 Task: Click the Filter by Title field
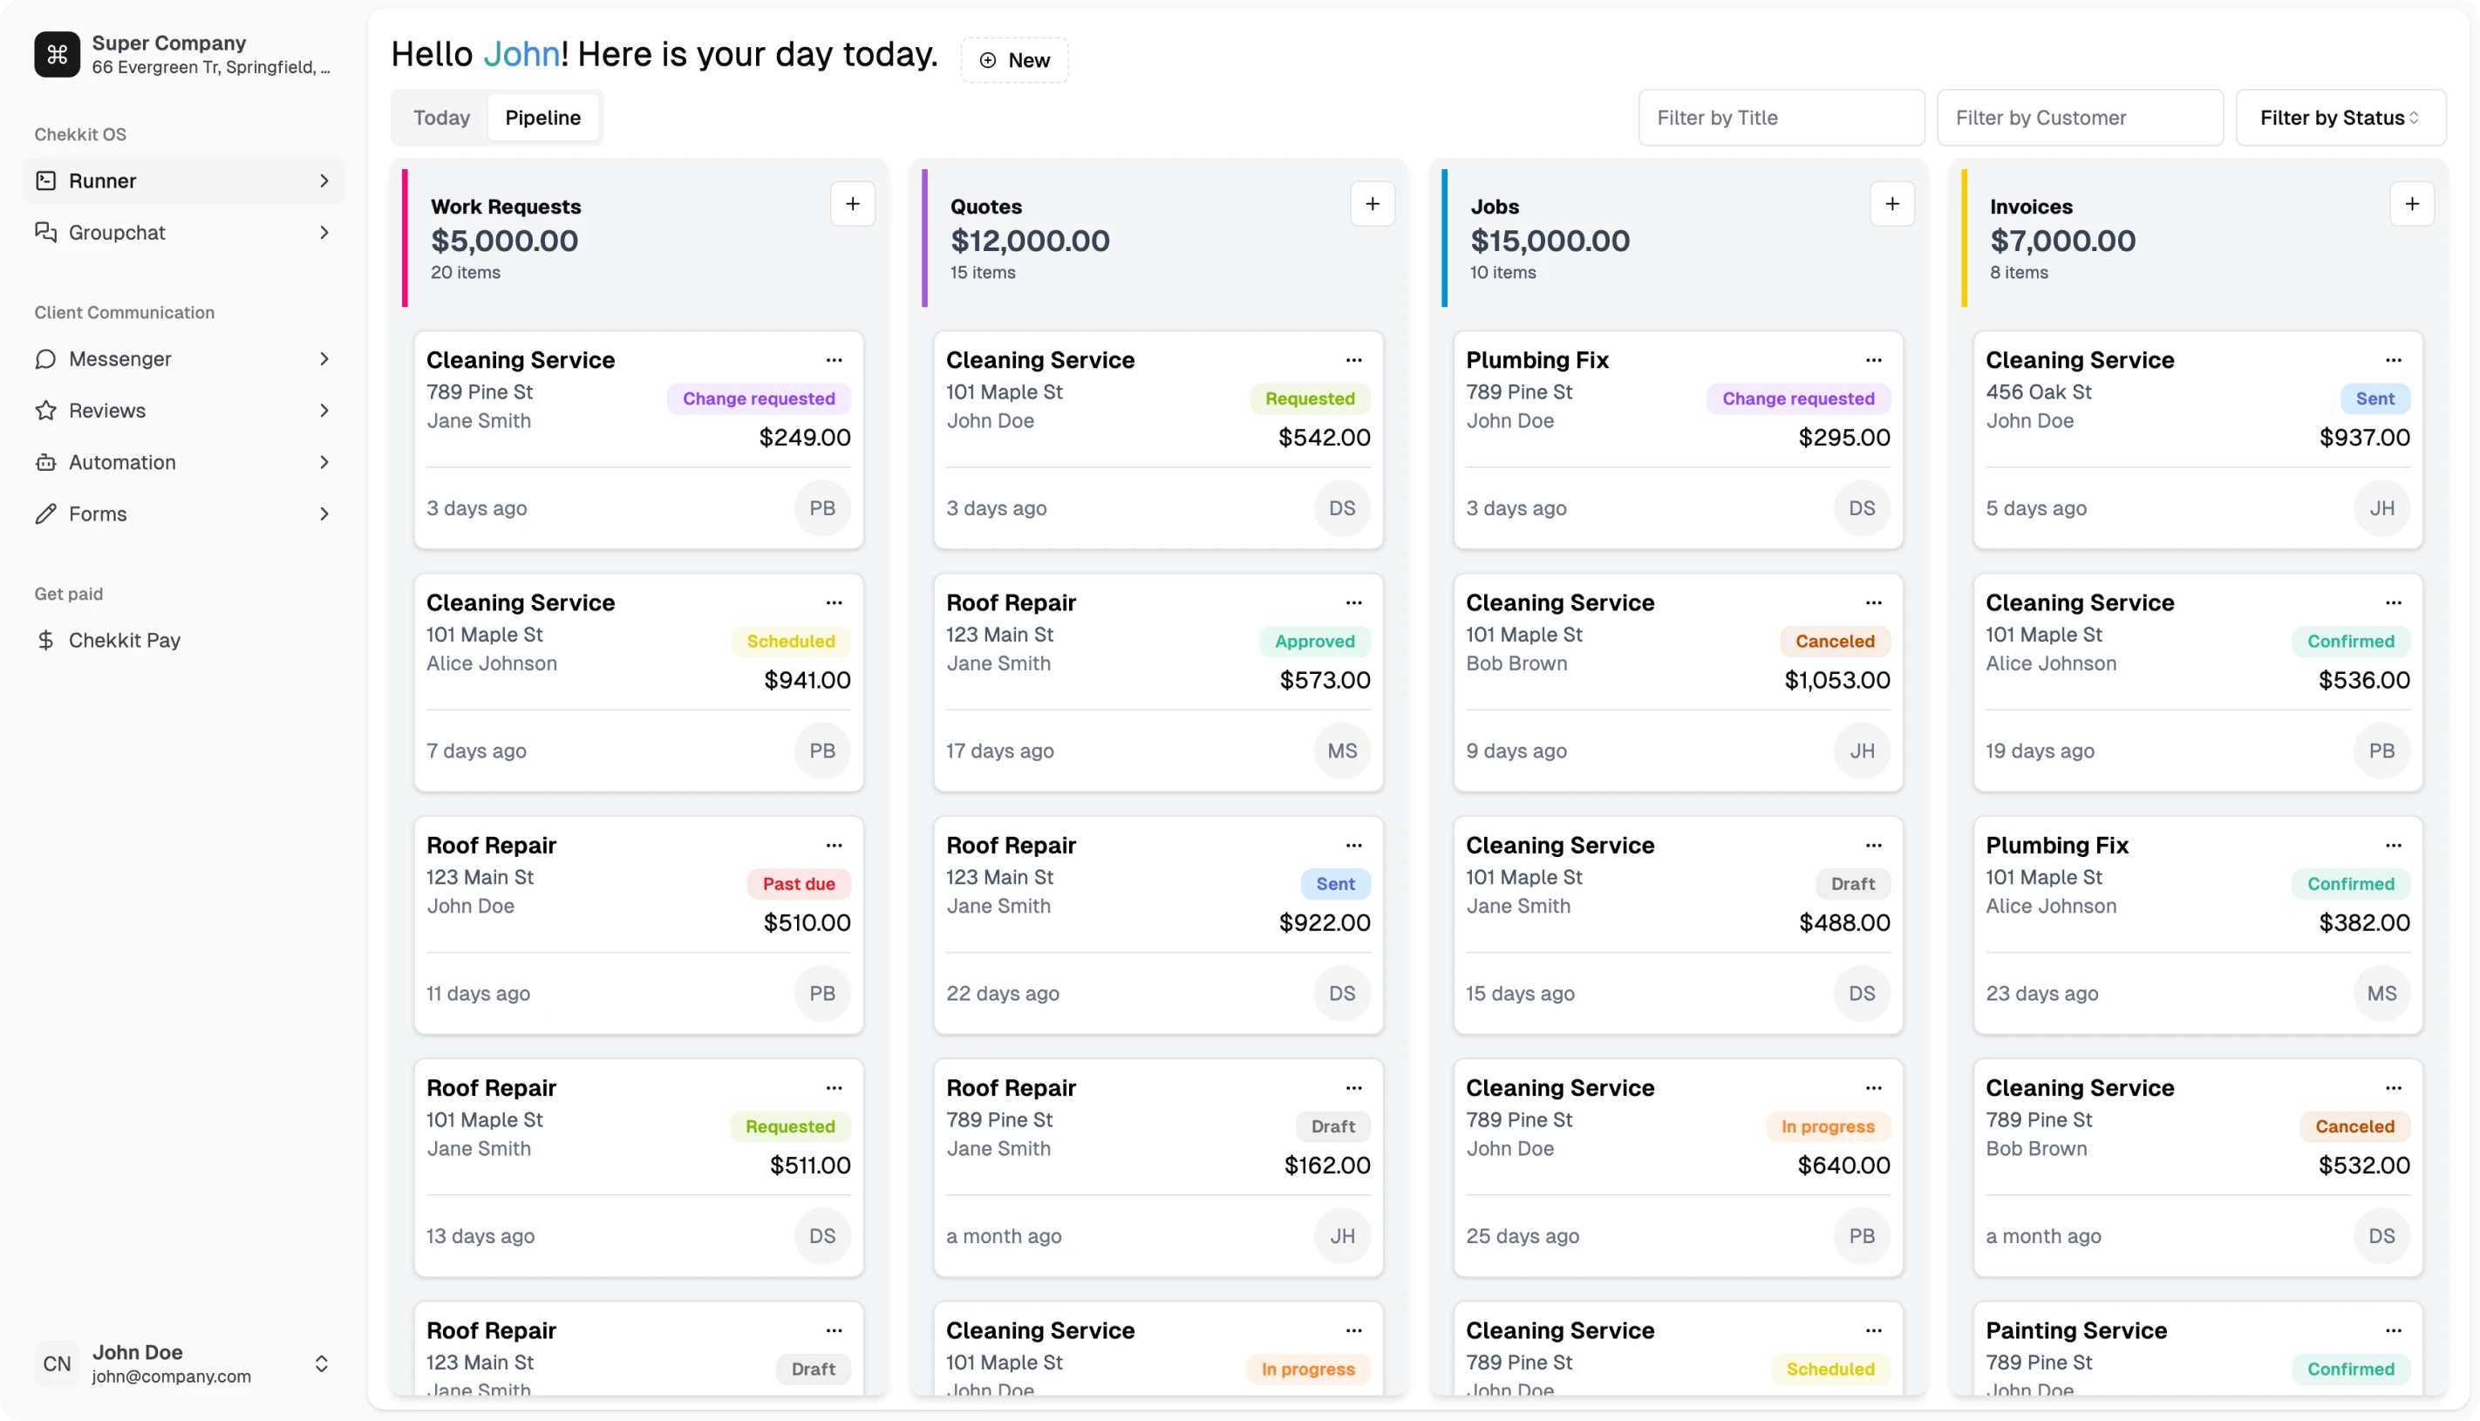coord(1782,118)
